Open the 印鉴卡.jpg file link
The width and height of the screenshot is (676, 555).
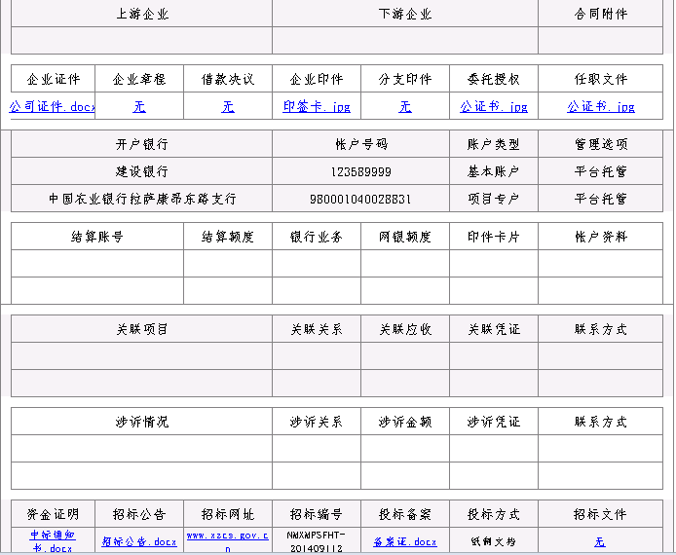click(317, 107)
